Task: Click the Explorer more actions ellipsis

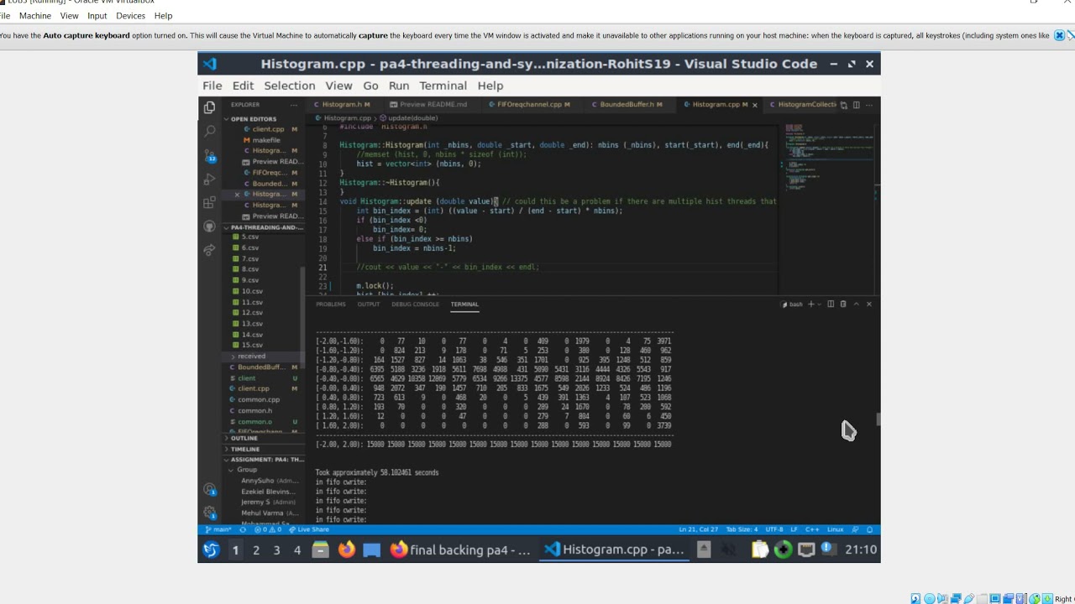Action: tap(294, 105)
